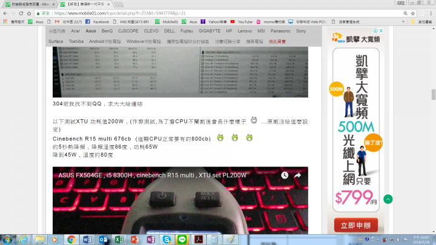The height and width of the screenshot is (245, 436).
Task: Open the forum section list link
Action: tap(57, 31)
